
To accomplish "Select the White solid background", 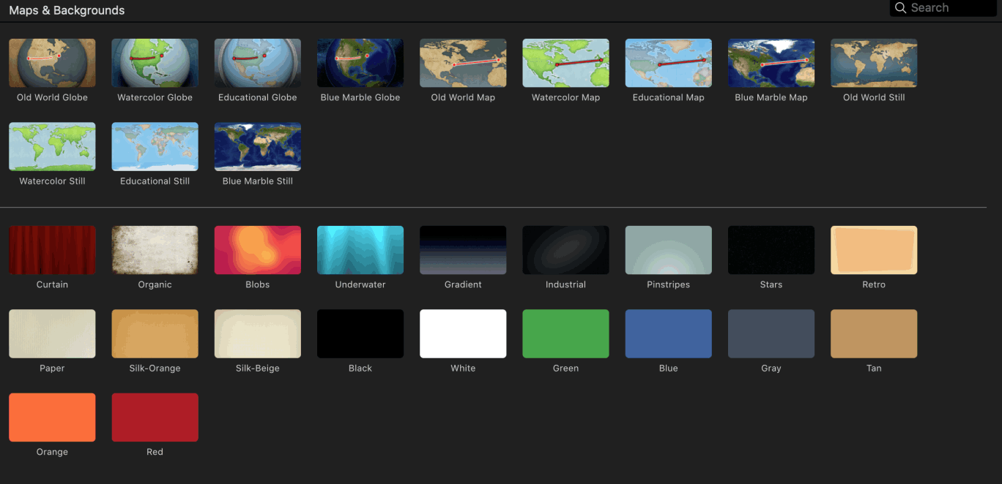I will 463,333.
